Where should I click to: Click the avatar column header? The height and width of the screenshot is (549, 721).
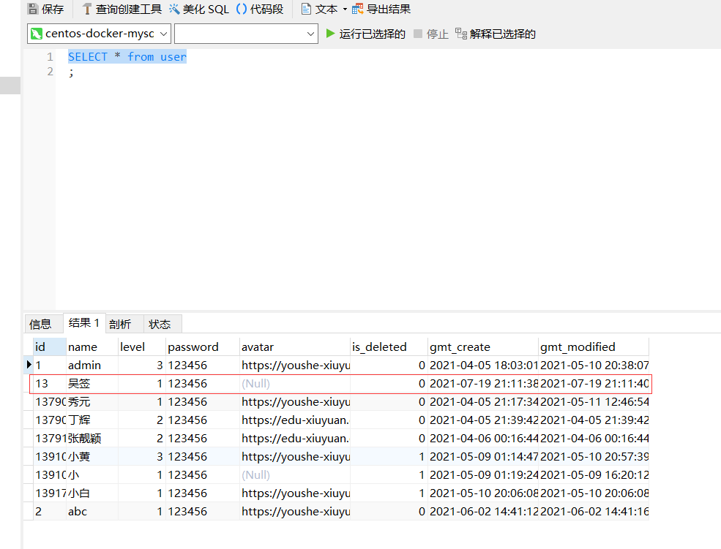[295, 347]
